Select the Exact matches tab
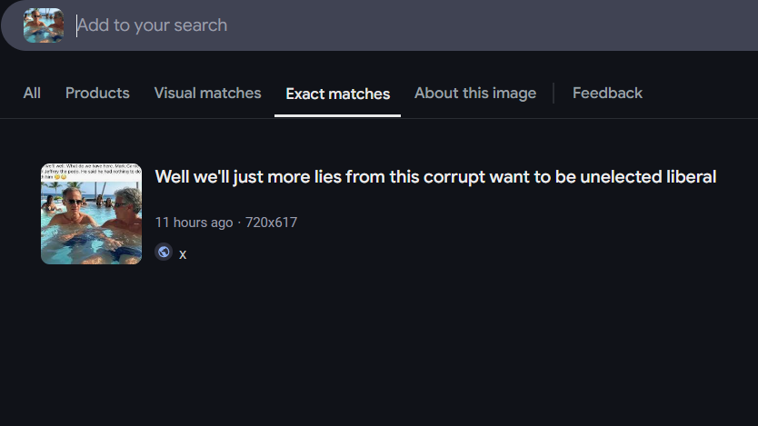758x426 pixels. tap(337, 94)
